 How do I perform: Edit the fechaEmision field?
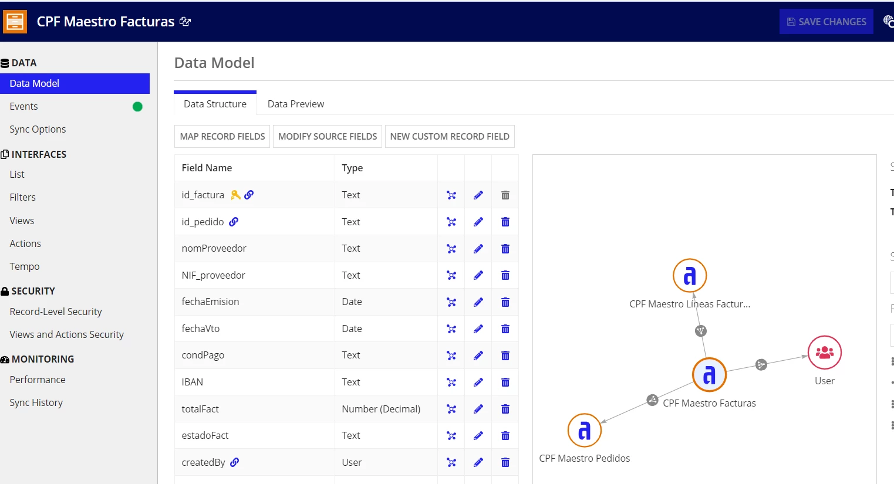[x=478, y=302]
